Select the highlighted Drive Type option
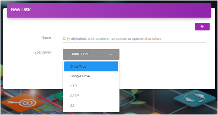 [91, 66]
